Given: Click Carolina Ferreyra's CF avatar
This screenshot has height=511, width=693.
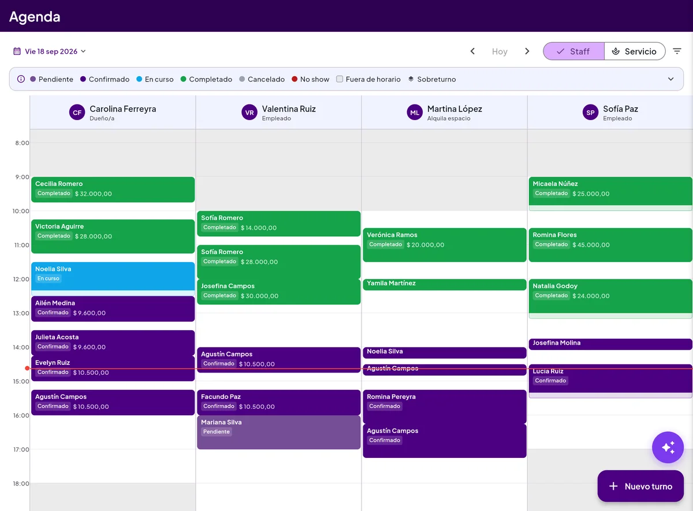Looking at the screenshot, I should tap(77, 113).
